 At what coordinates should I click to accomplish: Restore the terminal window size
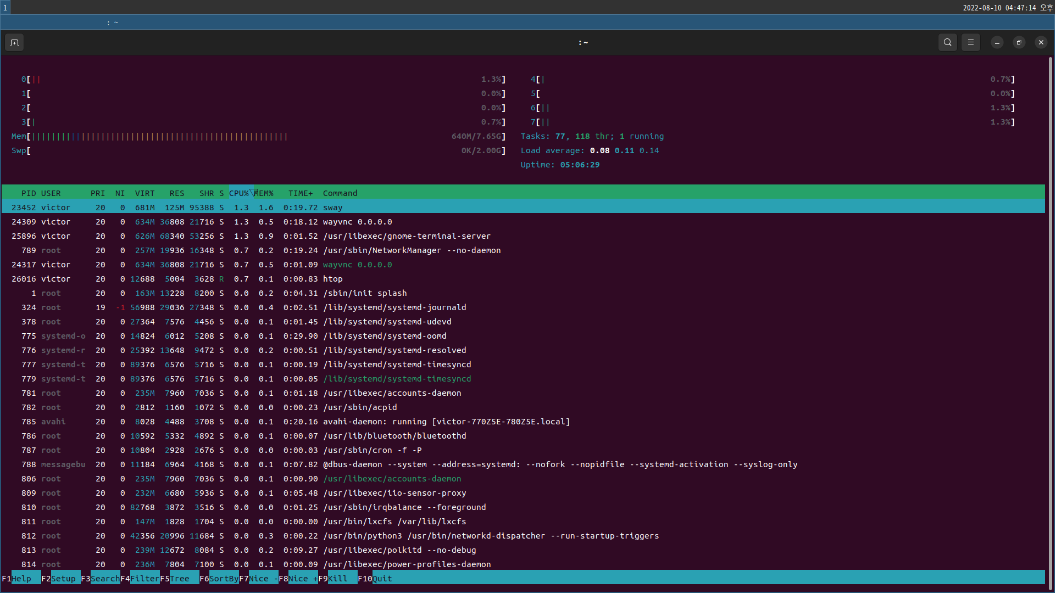(x=1020, y=42)
